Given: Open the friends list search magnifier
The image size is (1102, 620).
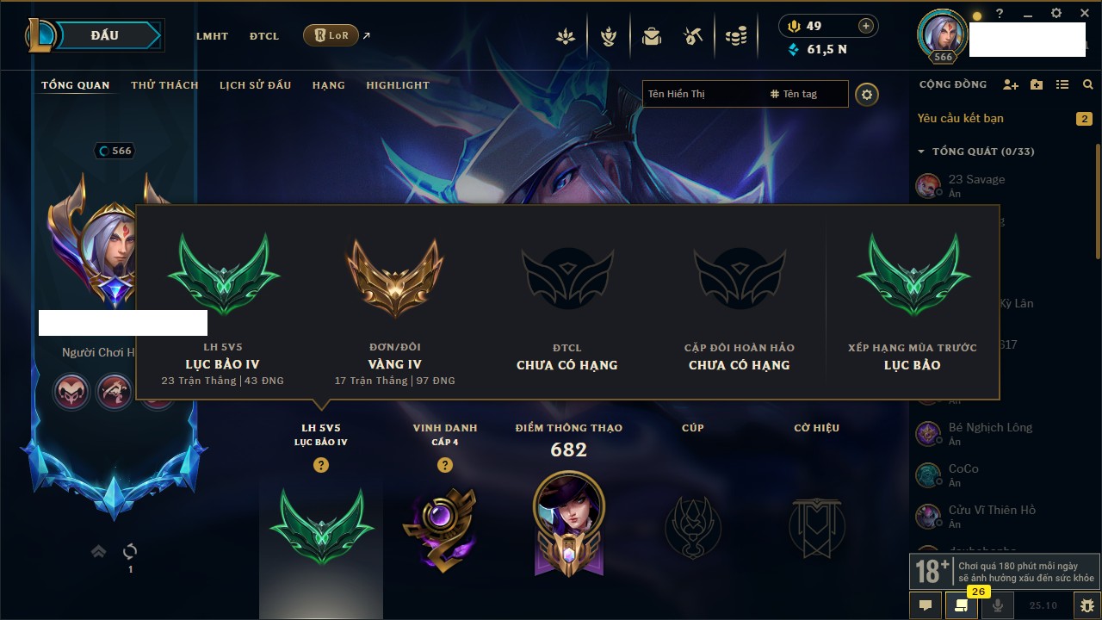Looking at the screenshot, I should 1088,84.
